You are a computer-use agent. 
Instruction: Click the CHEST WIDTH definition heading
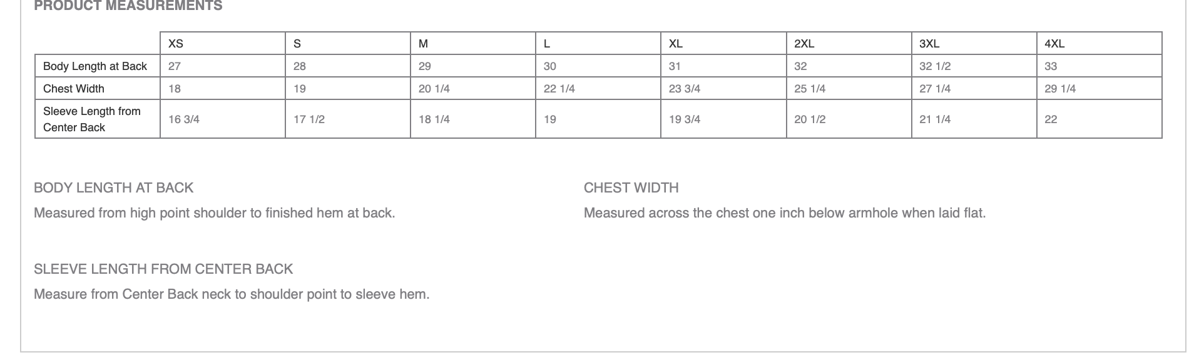(x=631, y=188)
